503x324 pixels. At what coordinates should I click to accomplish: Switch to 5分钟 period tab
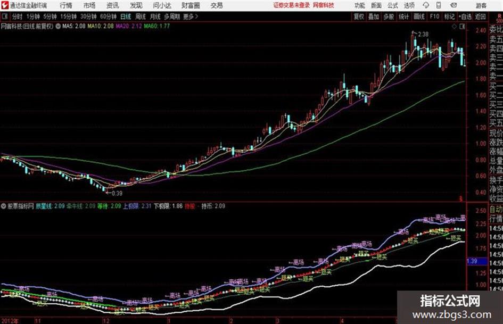(50, 16)
